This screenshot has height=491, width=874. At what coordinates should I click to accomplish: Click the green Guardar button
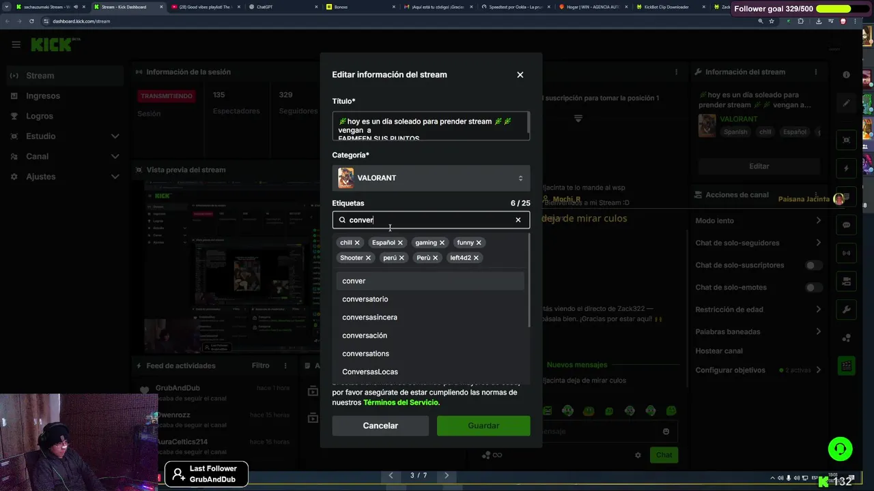pyautogui.click(x=483, y=426)
